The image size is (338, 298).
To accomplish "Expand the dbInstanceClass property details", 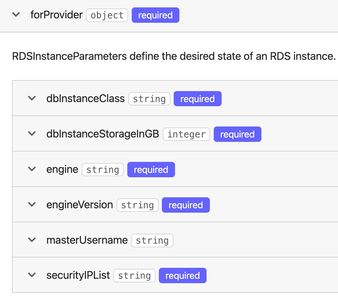I will tap(32, 99).
